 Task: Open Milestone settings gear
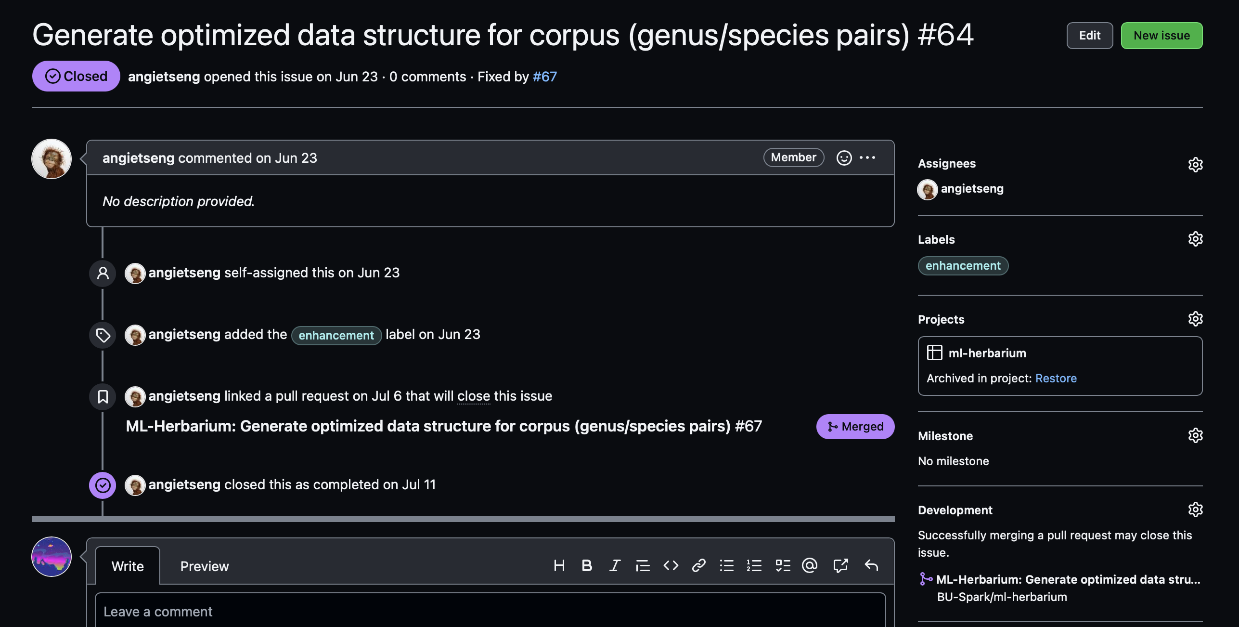(x=1195, y=435)
